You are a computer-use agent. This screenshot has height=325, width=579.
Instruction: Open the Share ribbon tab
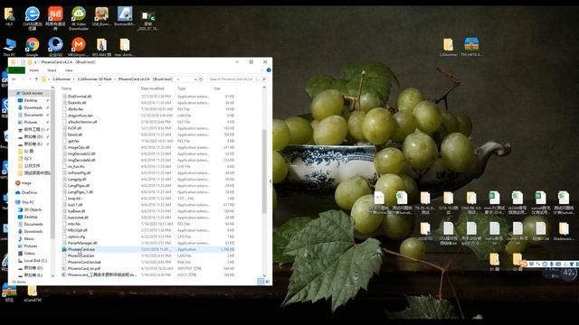(52, 70)
